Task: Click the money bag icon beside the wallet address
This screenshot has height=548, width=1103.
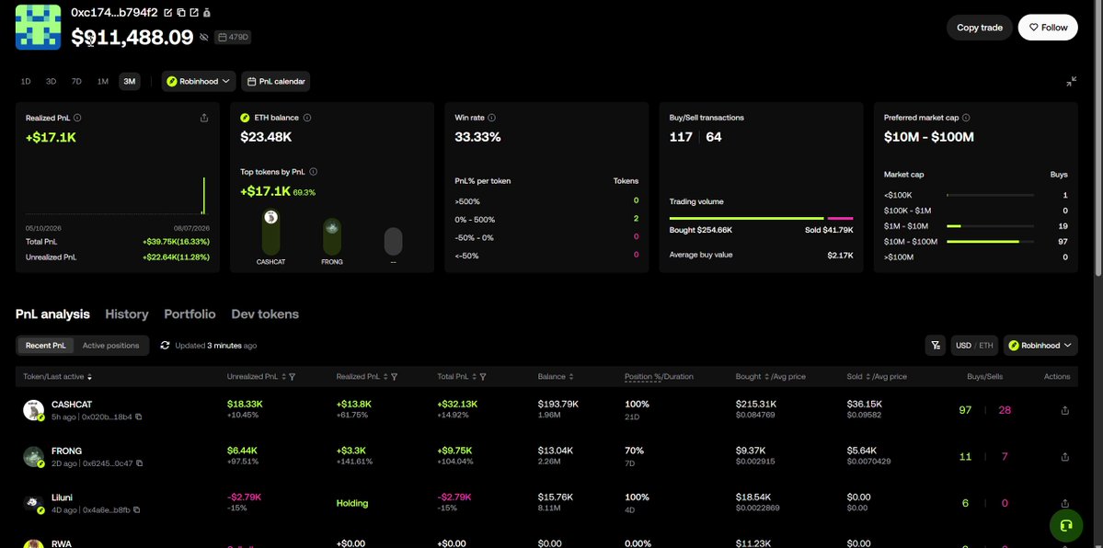Action: [206, 13]
